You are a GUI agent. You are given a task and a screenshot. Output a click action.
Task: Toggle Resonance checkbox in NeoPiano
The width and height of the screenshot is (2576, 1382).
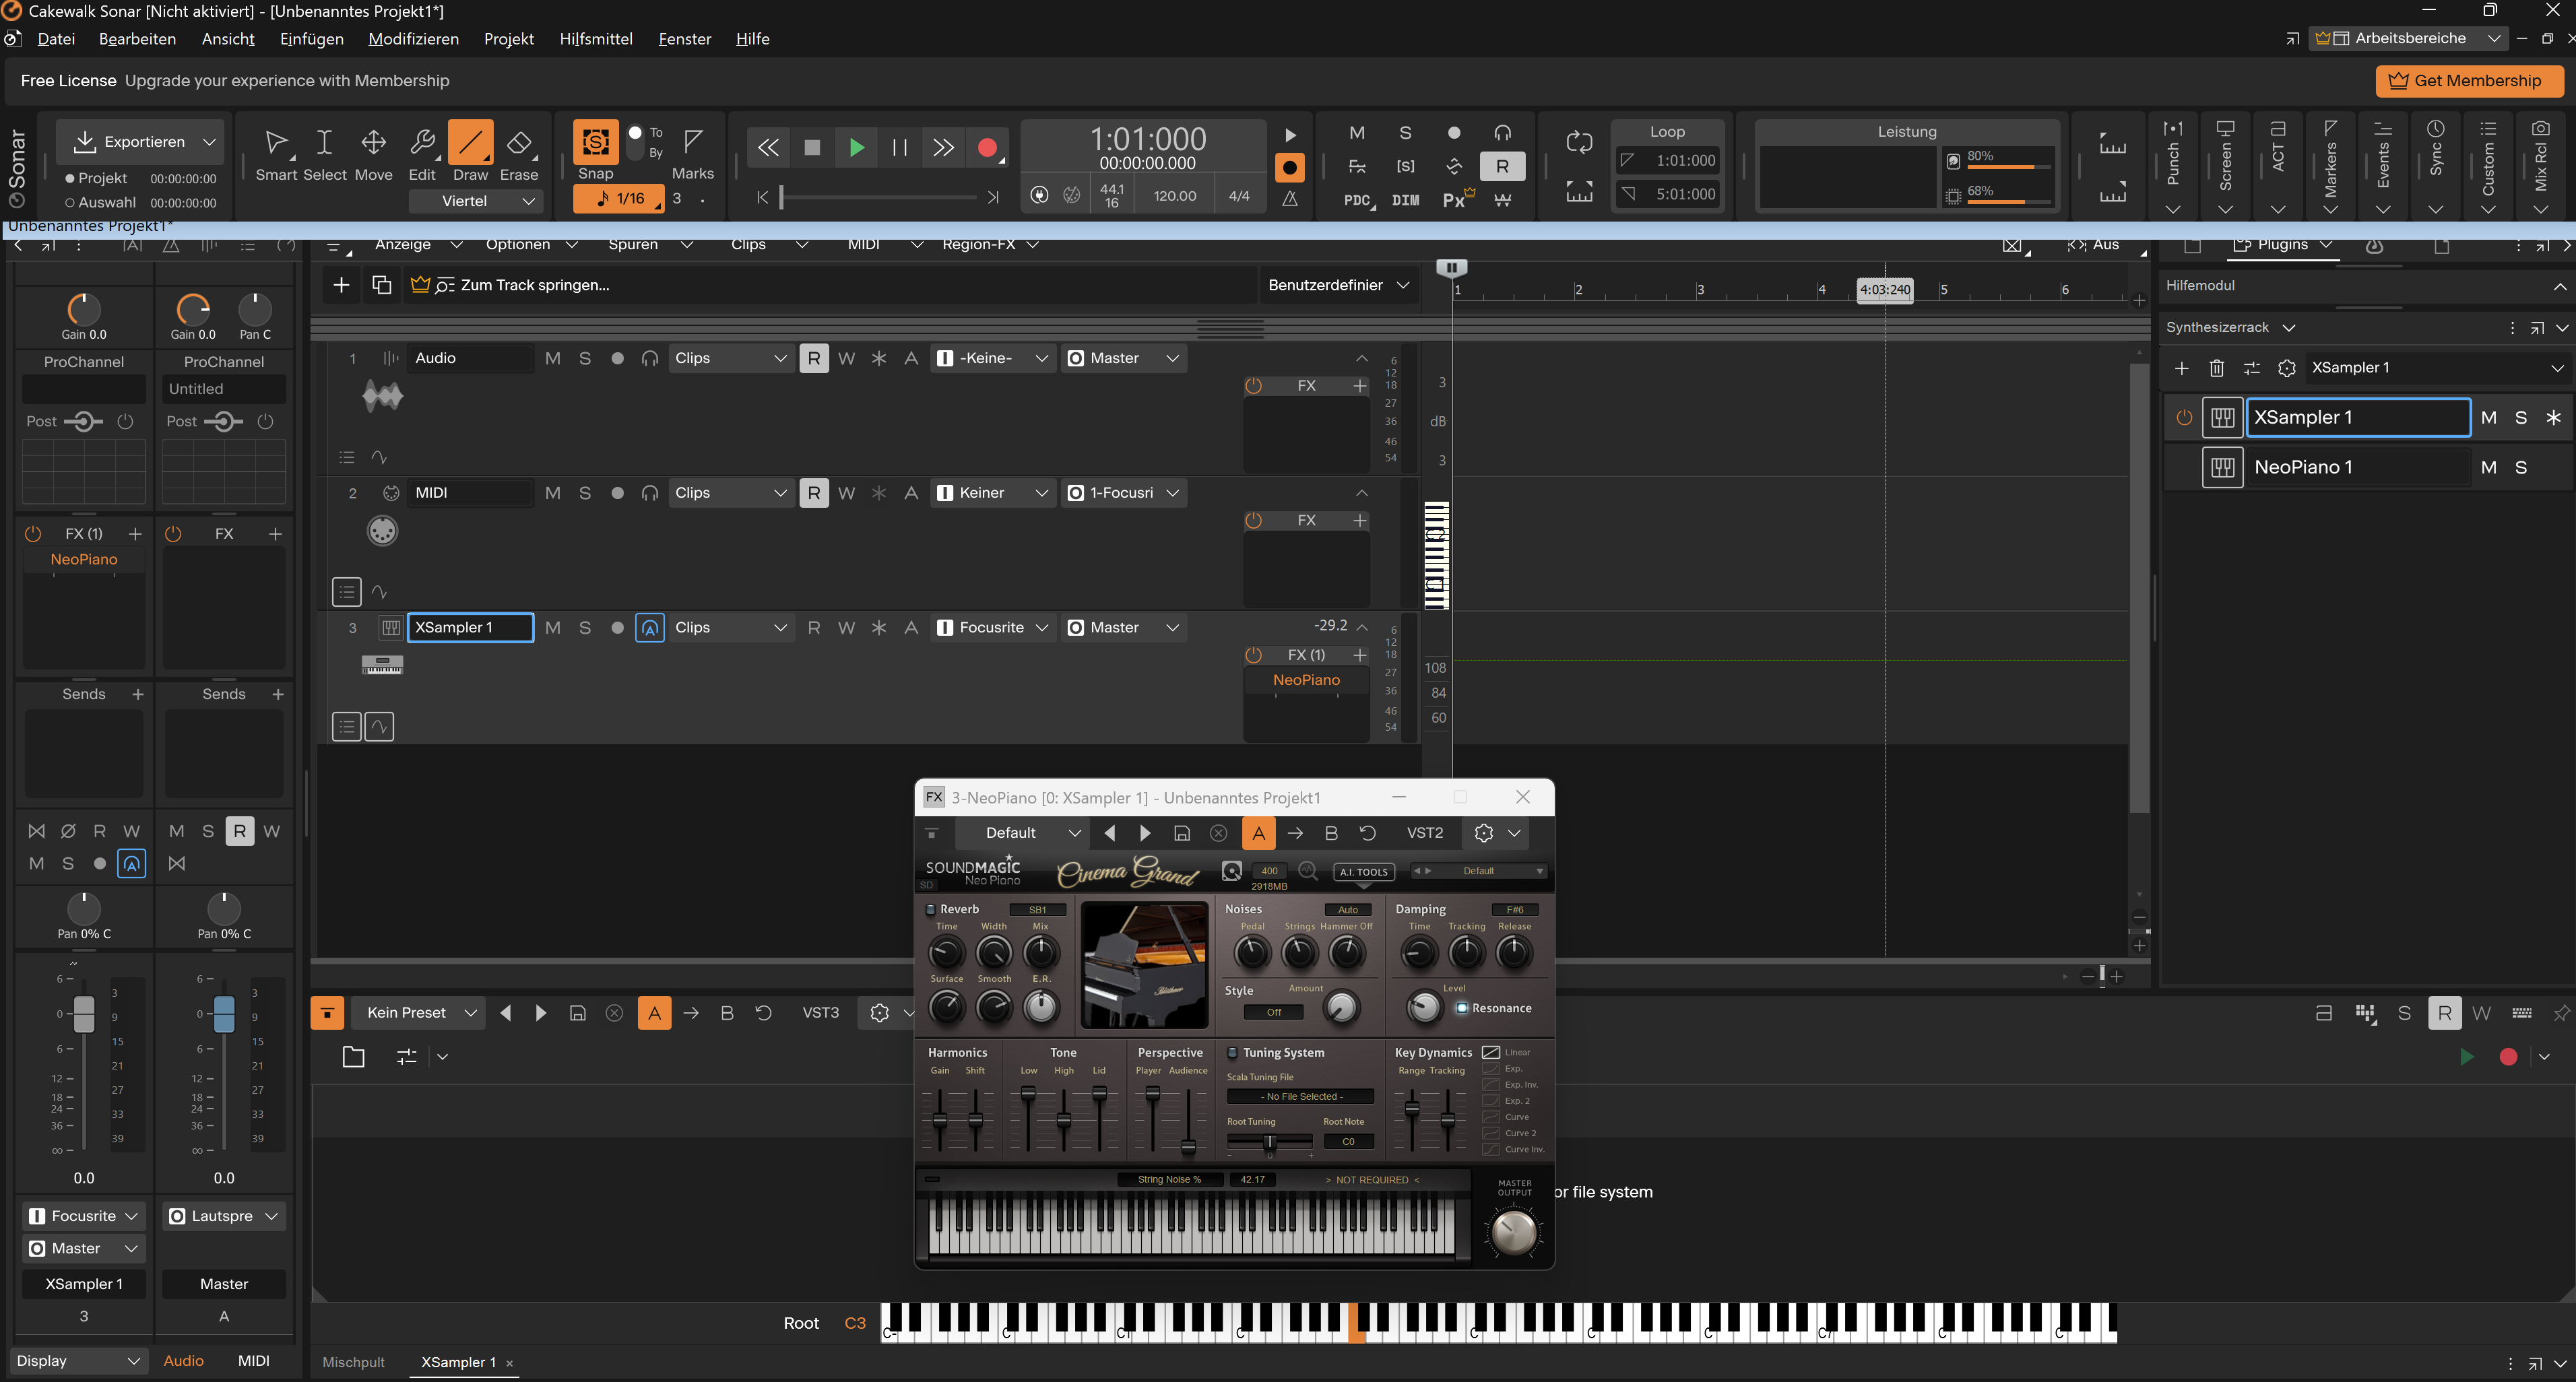point(1461,1008)
